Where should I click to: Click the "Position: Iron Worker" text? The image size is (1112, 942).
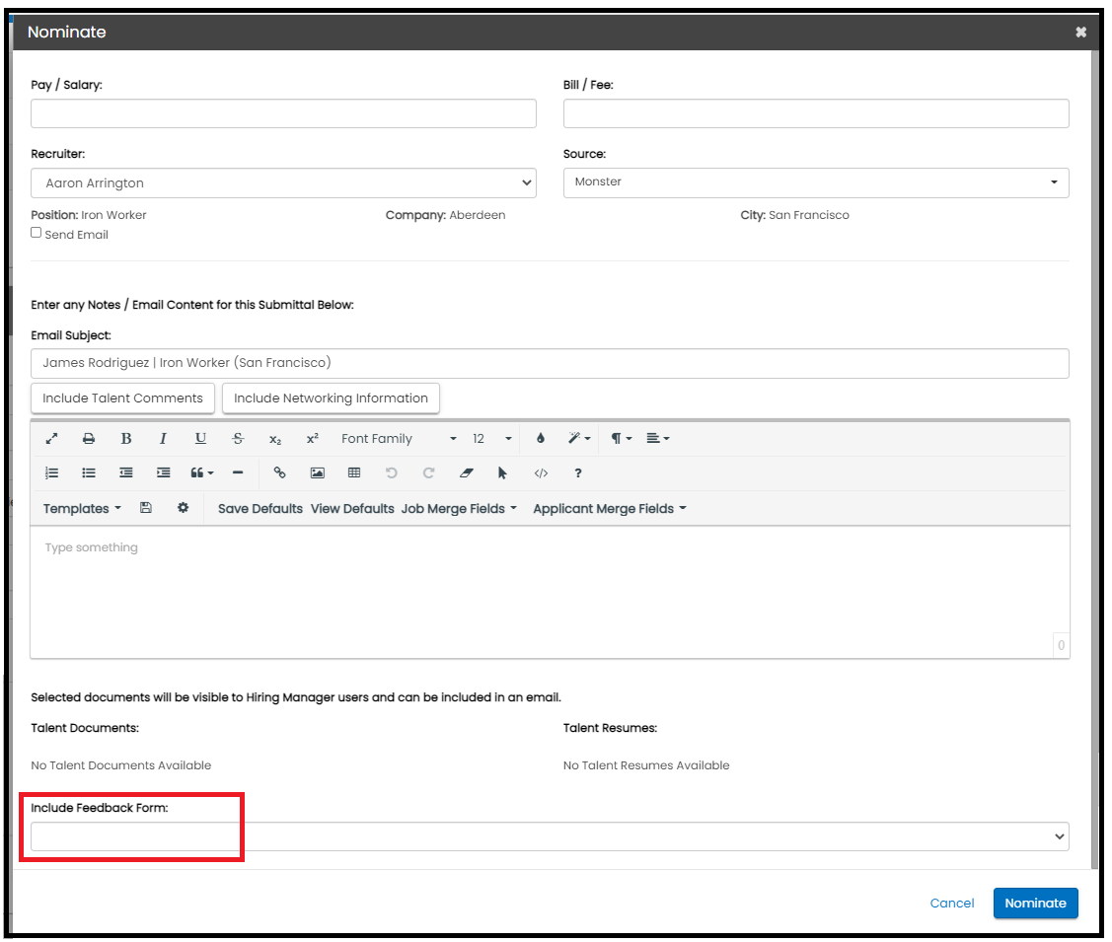pyautogui.click(x=89, y=215)
